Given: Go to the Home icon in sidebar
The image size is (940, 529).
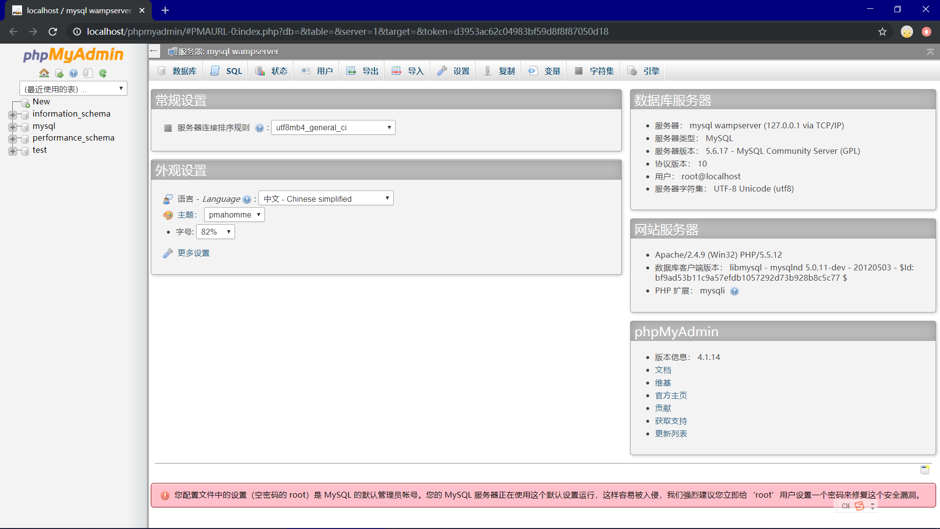Looking at the screenshot, I should point(44,73).
